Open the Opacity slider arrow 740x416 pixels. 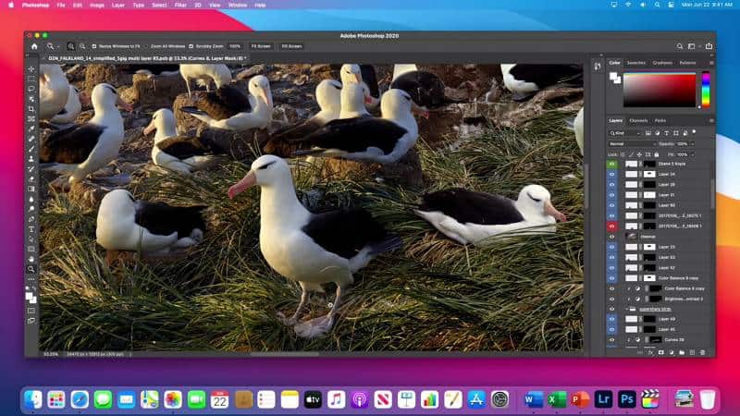692,144
